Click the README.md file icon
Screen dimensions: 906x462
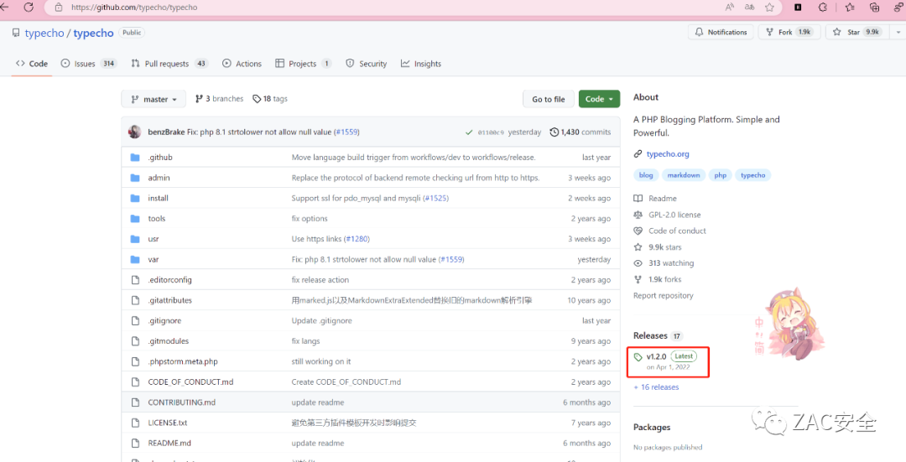point(134,444)
